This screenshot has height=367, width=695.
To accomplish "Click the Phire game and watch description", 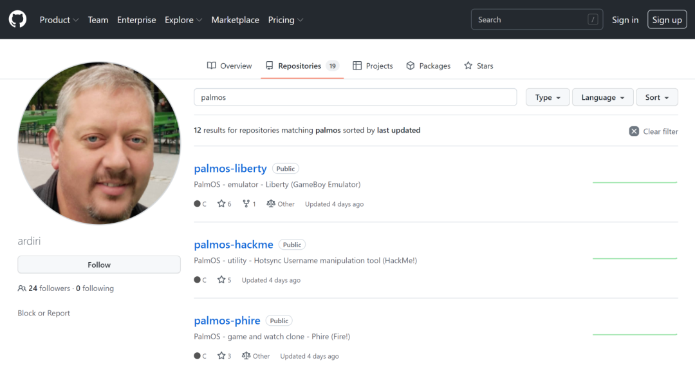I will [272, 336].
